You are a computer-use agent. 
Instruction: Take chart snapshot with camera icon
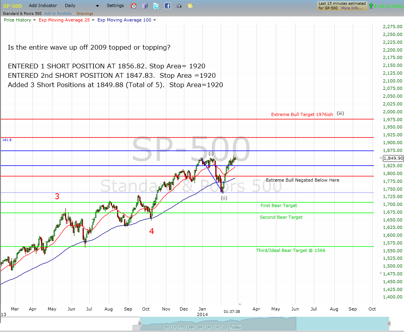[179, 6]
